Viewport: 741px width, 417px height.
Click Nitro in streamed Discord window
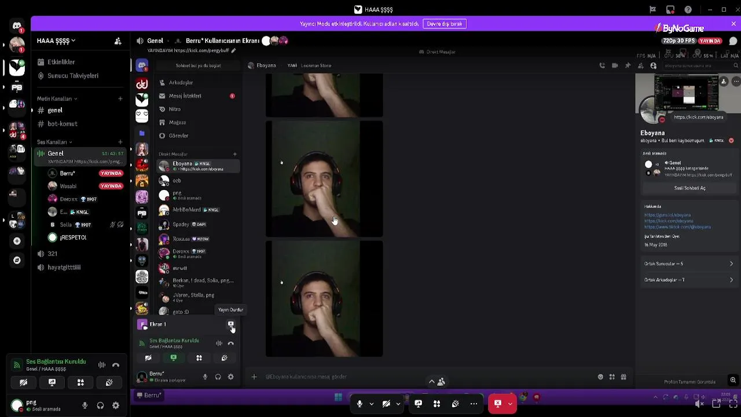[x=199, y=109]
